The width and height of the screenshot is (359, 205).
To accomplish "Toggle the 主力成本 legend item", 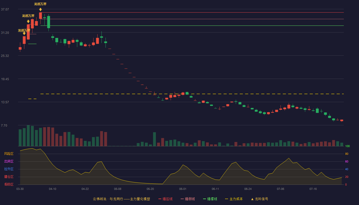I will [234, 199].
